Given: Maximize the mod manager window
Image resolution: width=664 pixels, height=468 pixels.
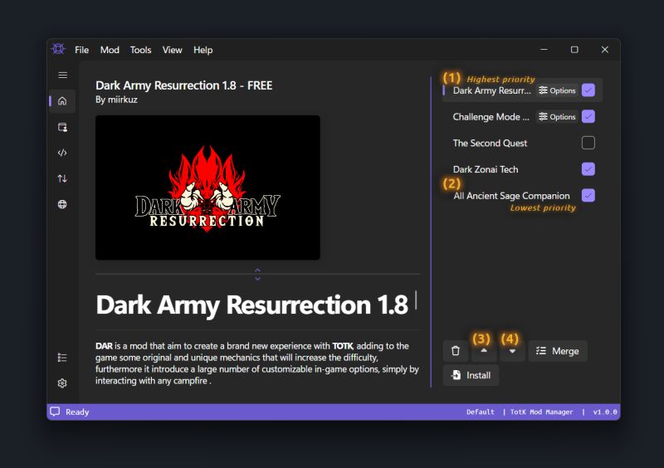Looking at the screenshot, I should pyautogui.click(x=574, y=50).
